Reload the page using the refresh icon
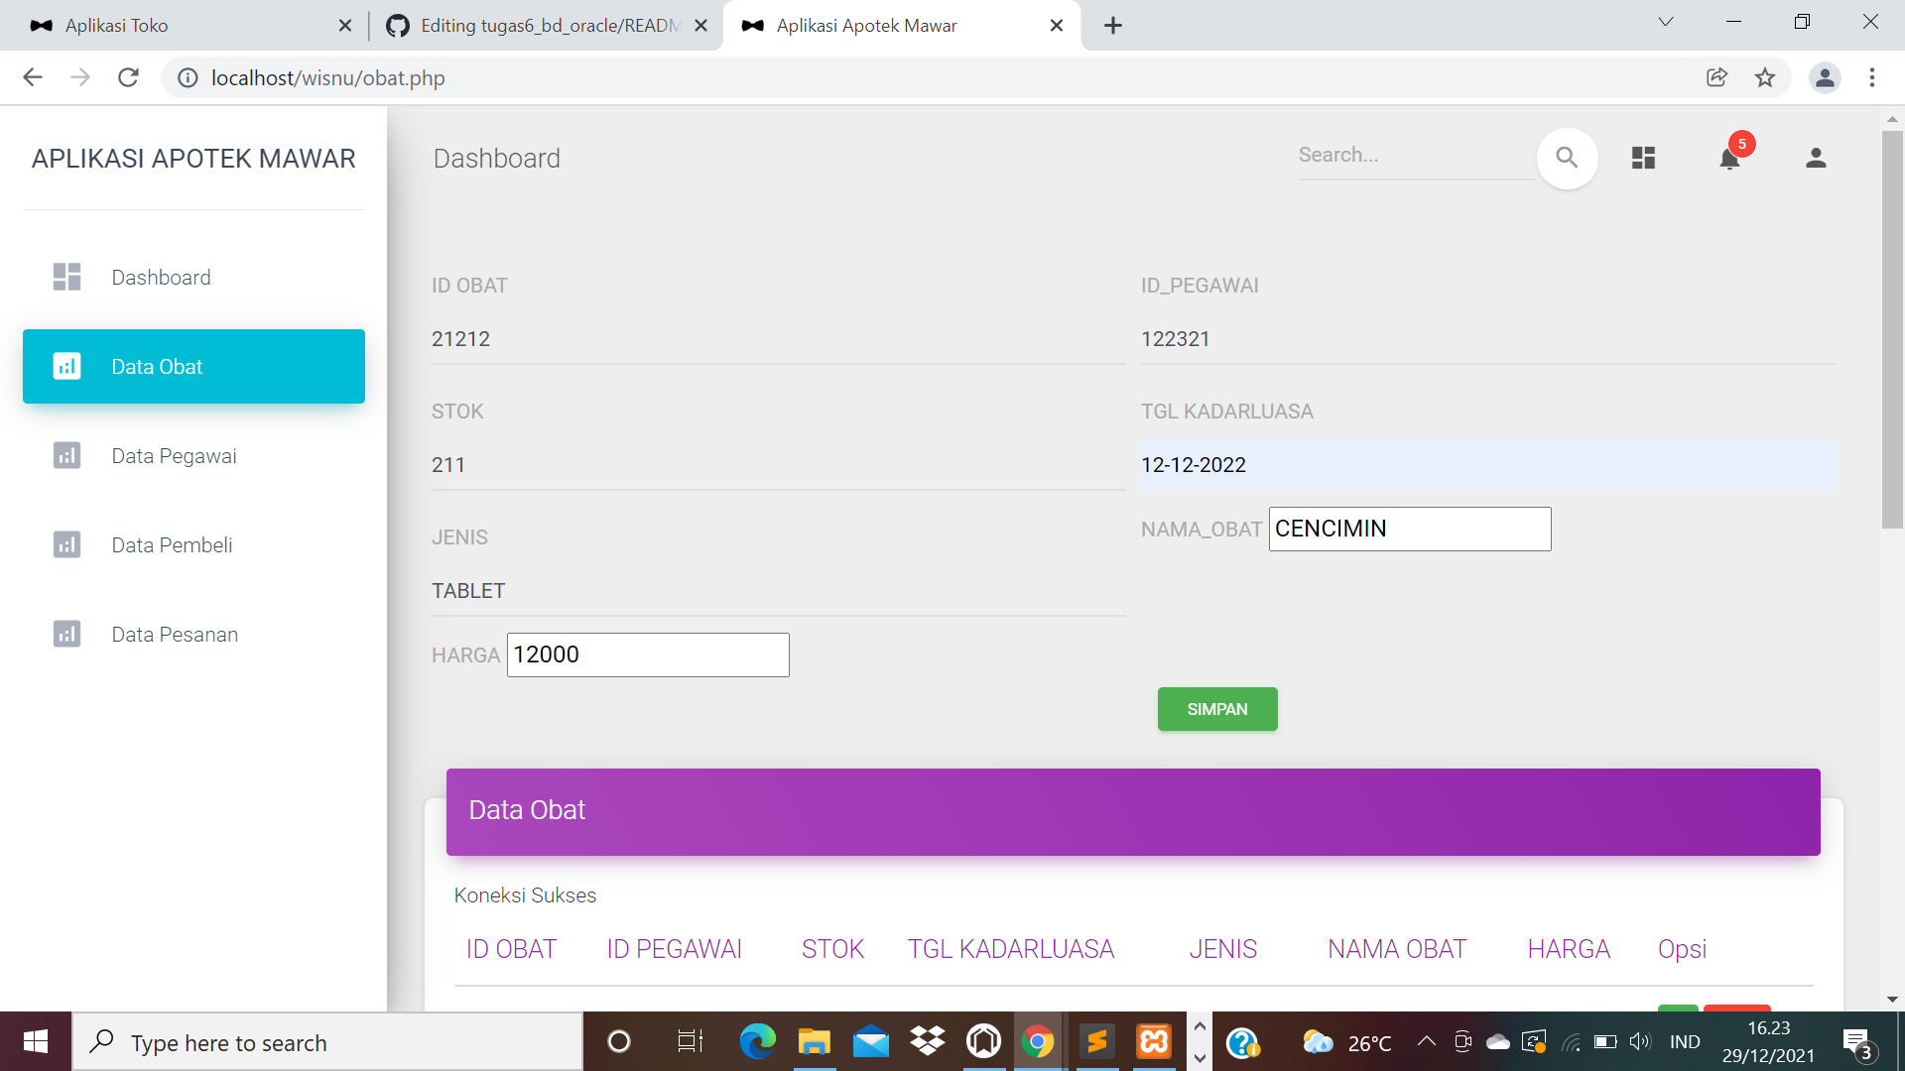Viewport: 1905px width, 1071px height. [x=128, y=77]
